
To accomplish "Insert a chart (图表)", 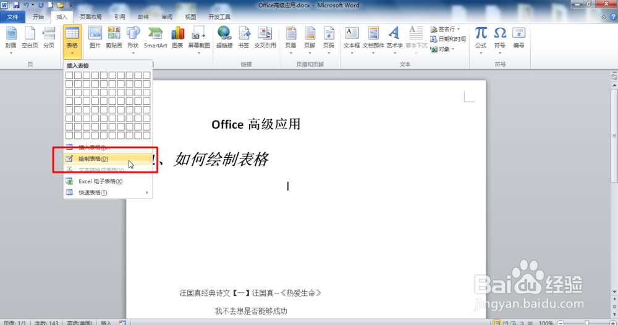I will pyautogui.click(x=178, y=38).
